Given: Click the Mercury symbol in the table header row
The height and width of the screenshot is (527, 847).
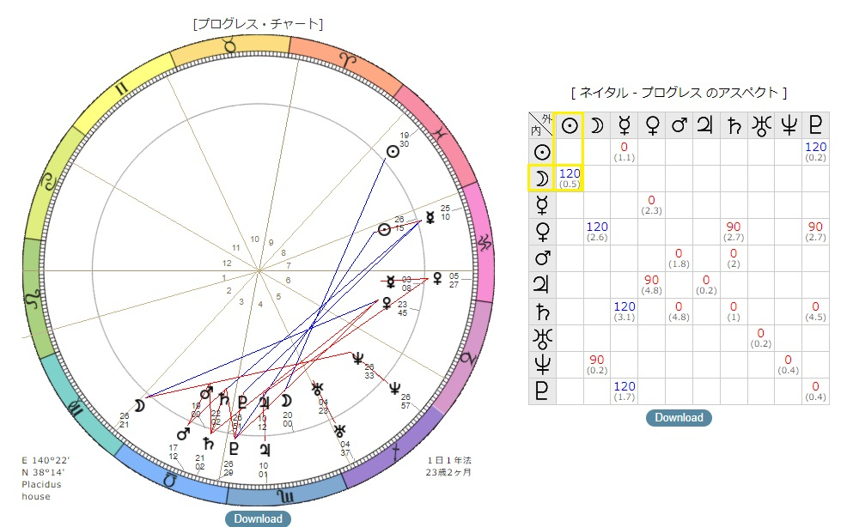Looking at the screenshot, I should click(x=624, y=125).
